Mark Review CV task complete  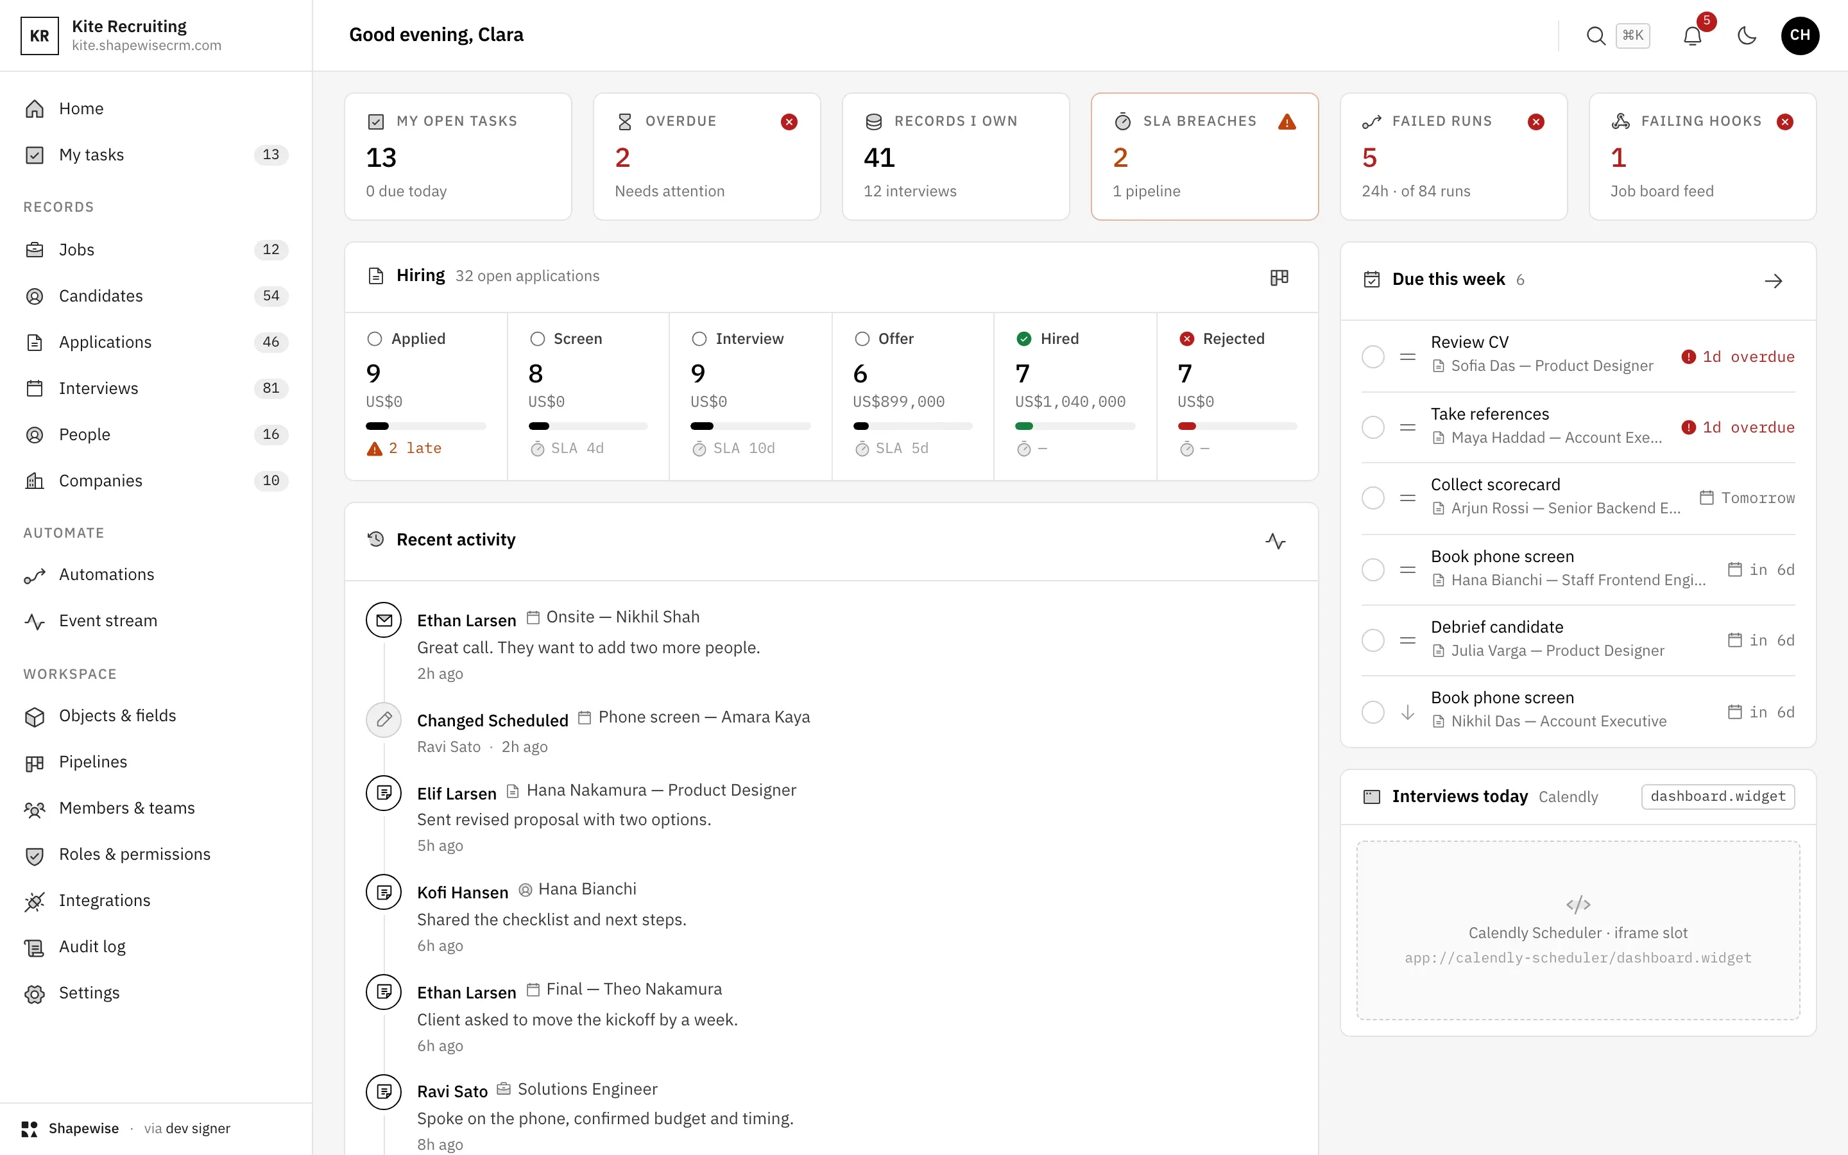1373,357
